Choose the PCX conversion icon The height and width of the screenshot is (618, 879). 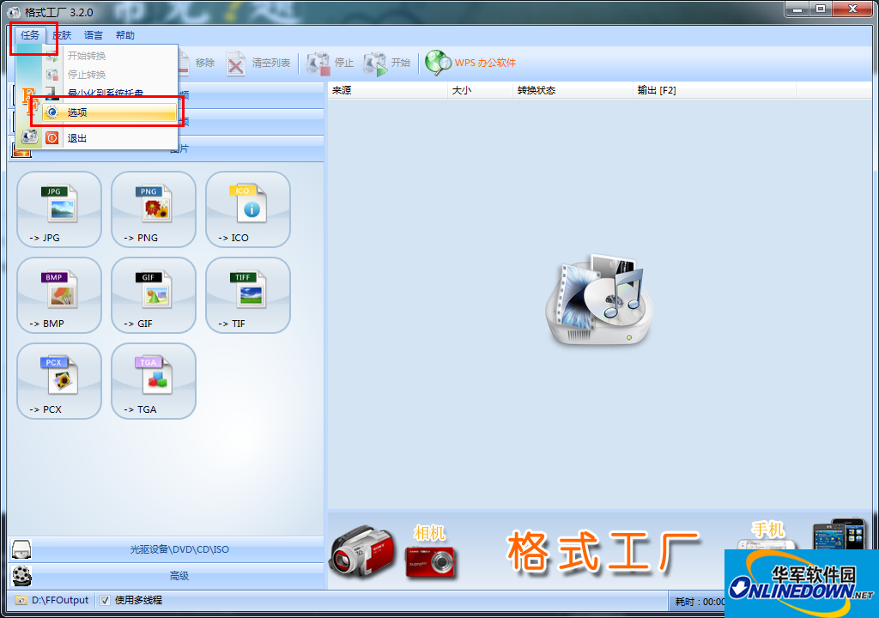click(x=59, y=380)
